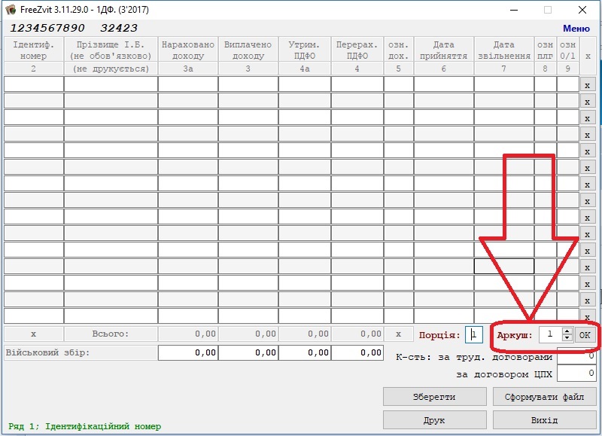Click the x button in the first table row

(588, 84)
